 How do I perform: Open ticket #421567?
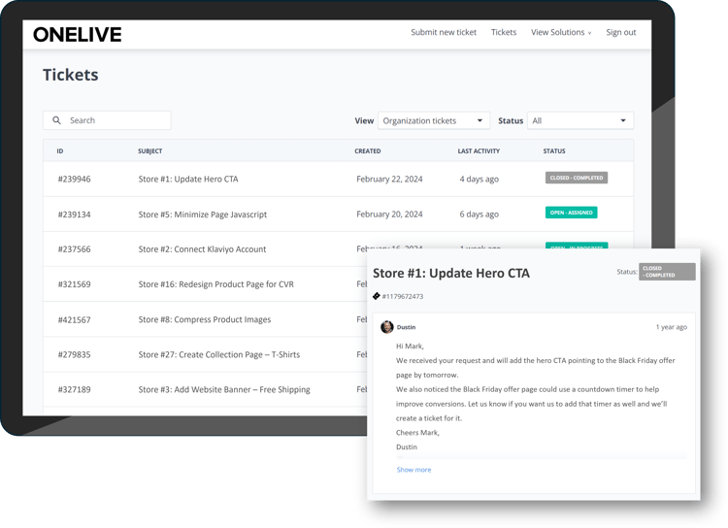pos(75,319)
